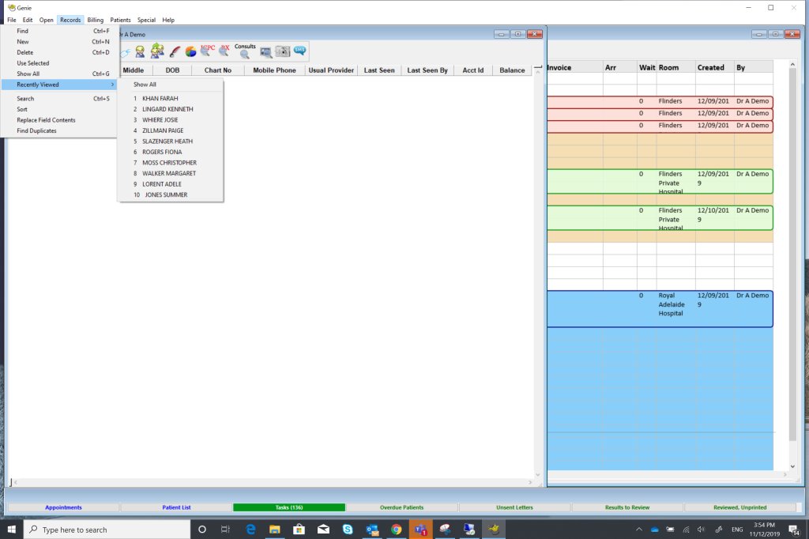Choose Show All in Recently Viewed submenu
This screenshot has width=809, height=539.
[171, 84]
